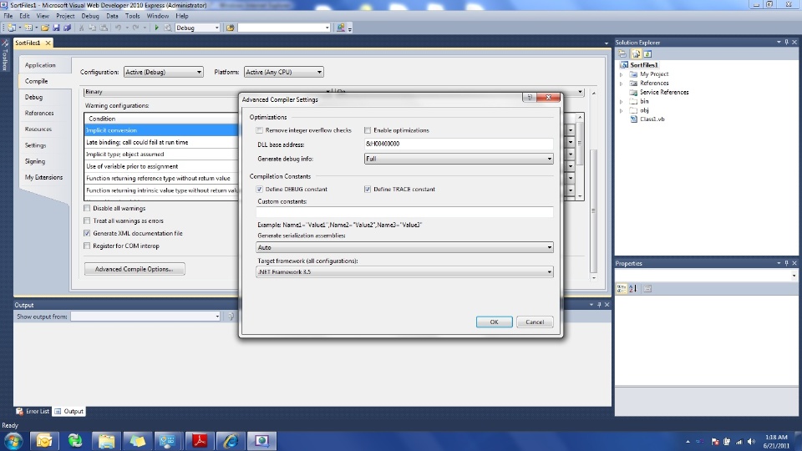Click the DLL base address field

coord(459,144)
